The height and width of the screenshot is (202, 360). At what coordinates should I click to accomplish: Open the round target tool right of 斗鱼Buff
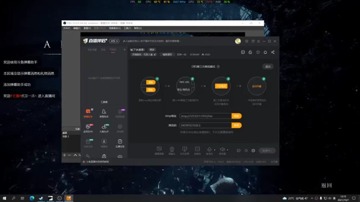tap(120, 128)
